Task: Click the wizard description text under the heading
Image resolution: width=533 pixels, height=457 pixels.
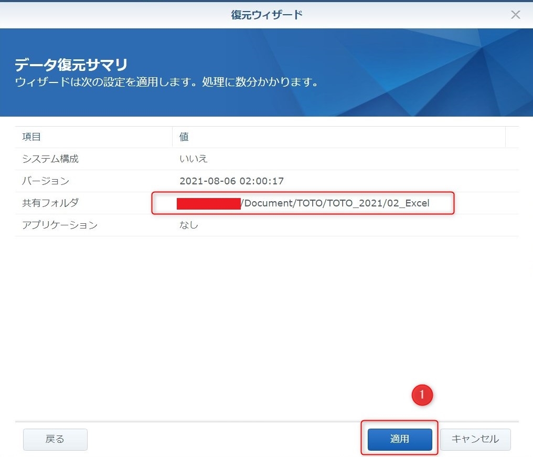Action: click(166, 82)
